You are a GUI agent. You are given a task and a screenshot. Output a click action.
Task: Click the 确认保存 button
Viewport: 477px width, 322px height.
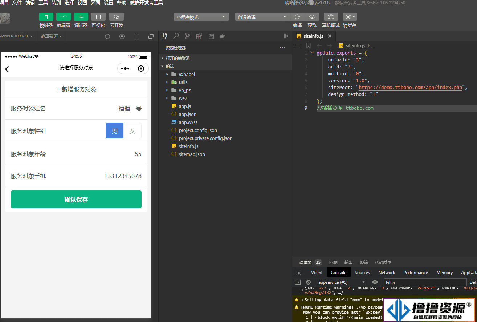point(76,200)
